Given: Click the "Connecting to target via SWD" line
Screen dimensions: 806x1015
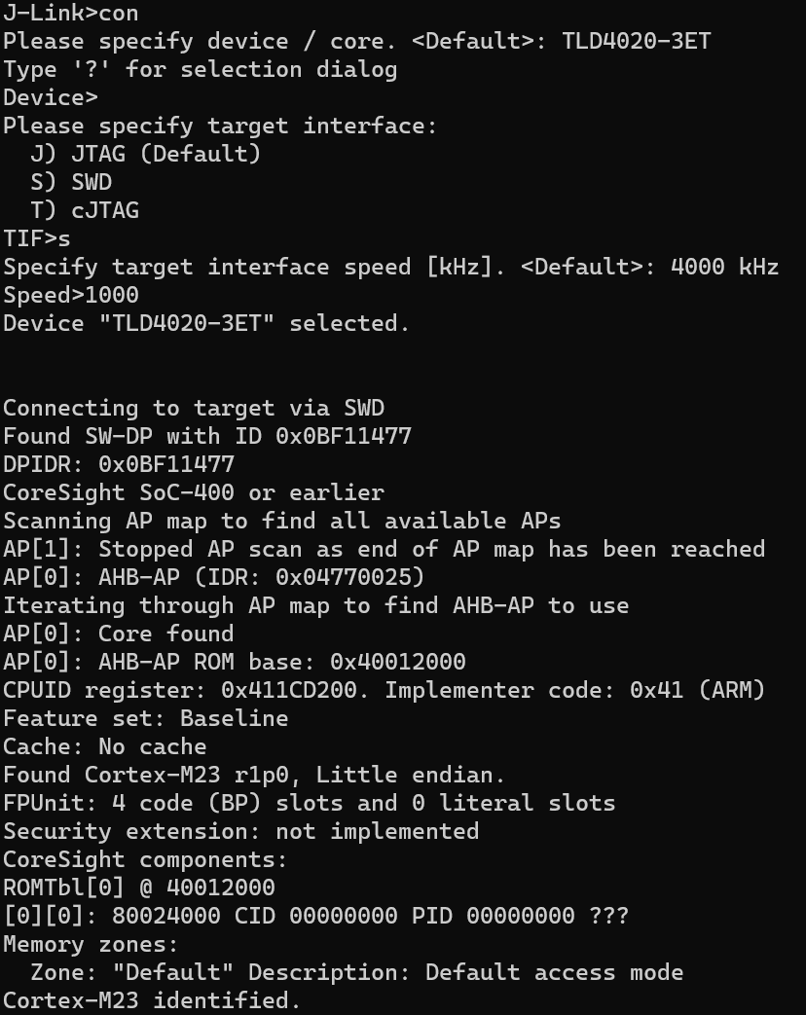Looking at the screenshot, I should (x=194, y=408).
